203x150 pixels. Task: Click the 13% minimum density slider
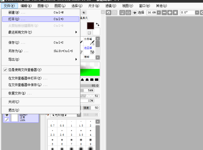click(x=87, y=101)
